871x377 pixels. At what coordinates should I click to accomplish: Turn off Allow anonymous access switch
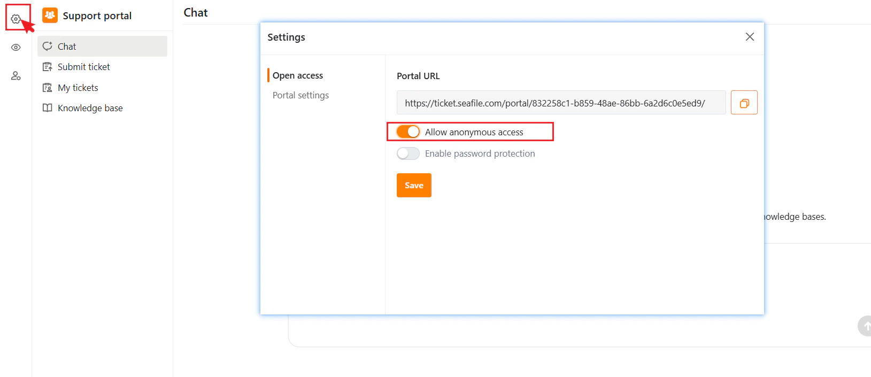coord(408,132)
